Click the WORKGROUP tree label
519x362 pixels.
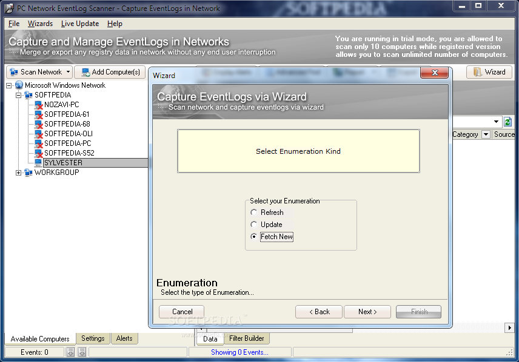point(56,173)
